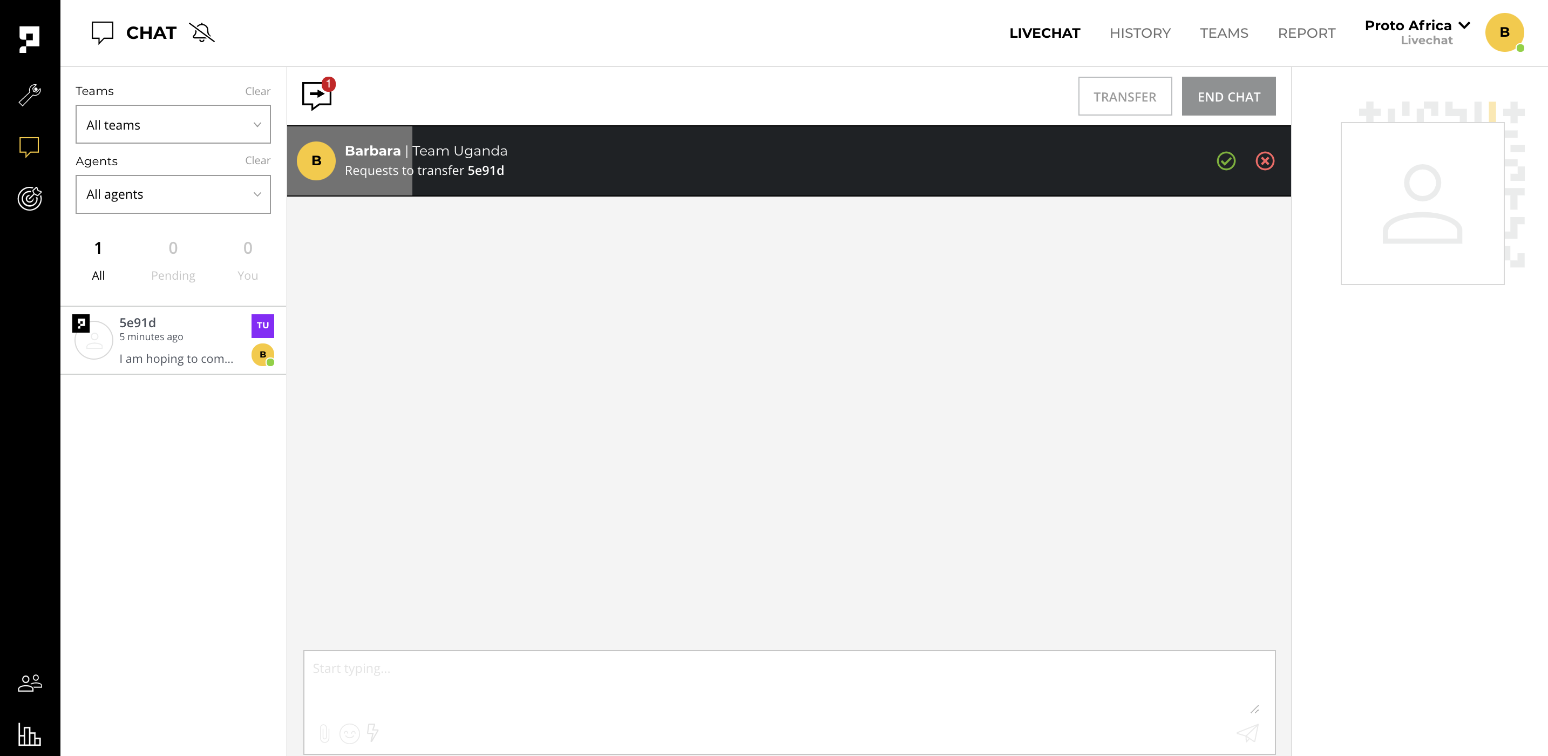Switch to TEAMS tab

click(x=1224, y=33)
